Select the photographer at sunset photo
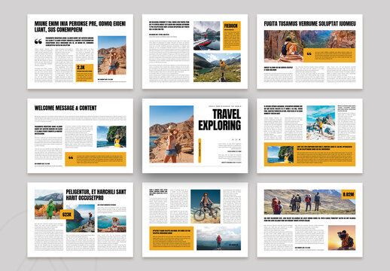Viewport: 390px width, 271px height. 342,238
